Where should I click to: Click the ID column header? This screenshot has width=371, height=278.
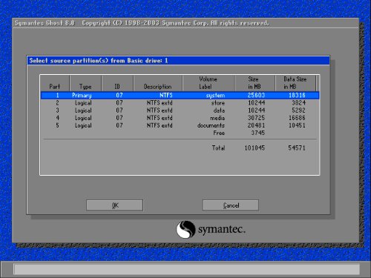click(x=117, y=83)
